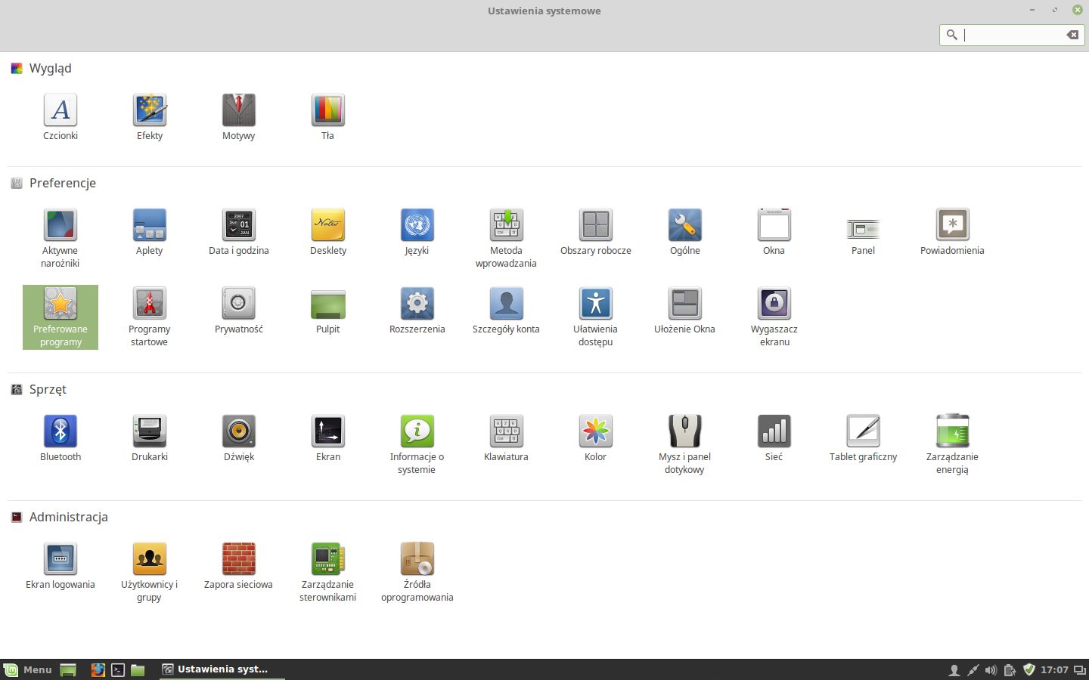This screenshot has width=1089, height=680.
Task: Open Informacje o systemie
Action: click(x=417, y=444)
